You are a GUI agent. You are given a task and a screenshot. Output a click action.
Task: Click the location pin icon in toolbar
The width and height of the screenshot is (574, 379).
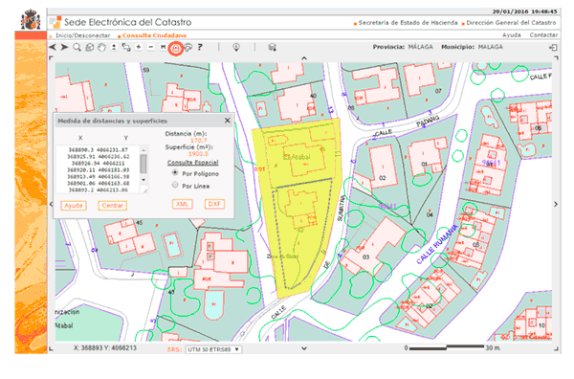pos(236,47)
